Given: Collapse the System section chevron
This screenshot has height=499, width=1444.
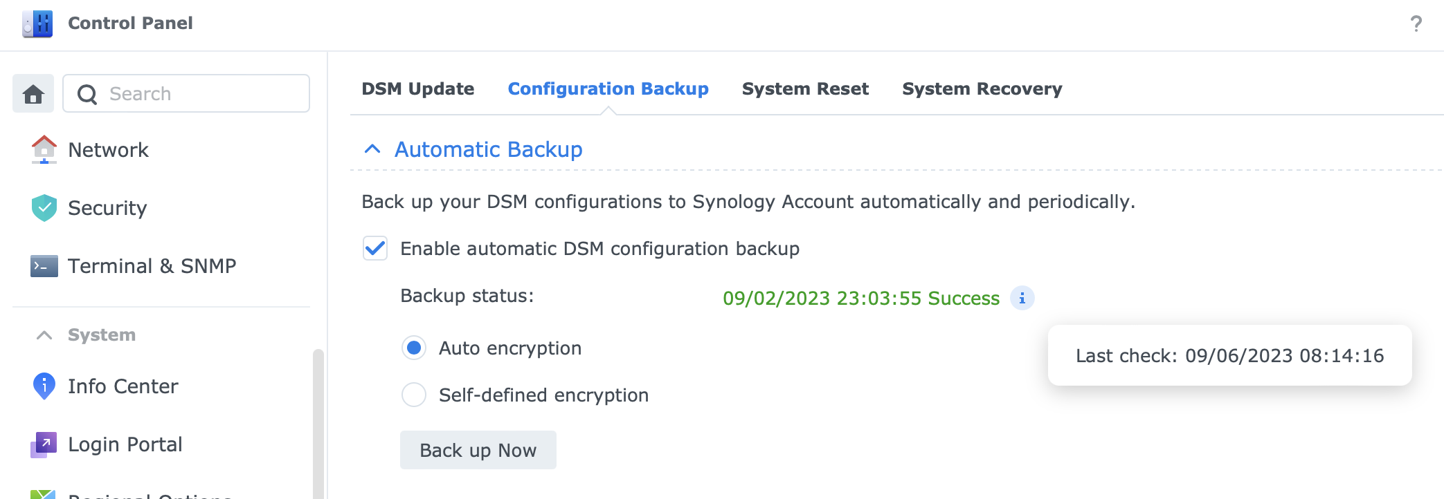Looking at the screenshot, I should 44,335.
